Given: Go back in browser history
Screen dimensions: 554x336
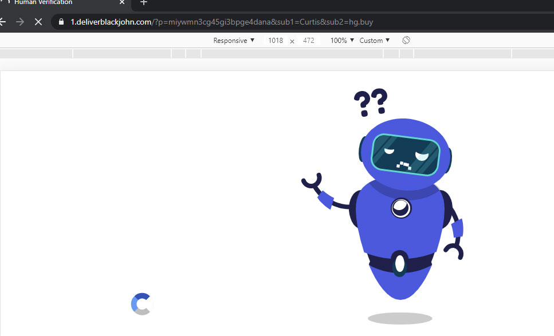Looking at the screenshot, I should point(2,22).
